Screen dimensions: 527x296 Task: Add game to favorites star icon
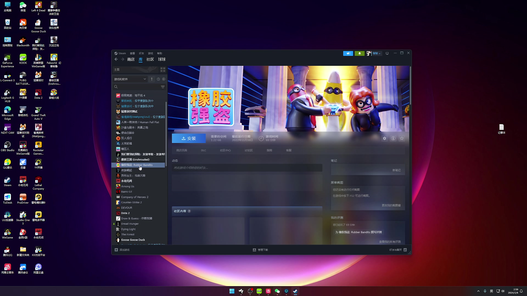click(402, 139)
